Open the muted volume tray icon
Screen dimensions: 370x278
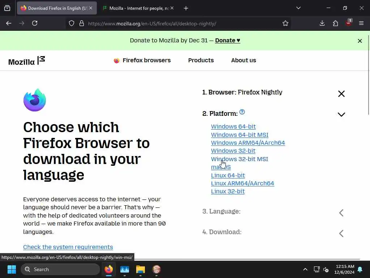[326, 269]
